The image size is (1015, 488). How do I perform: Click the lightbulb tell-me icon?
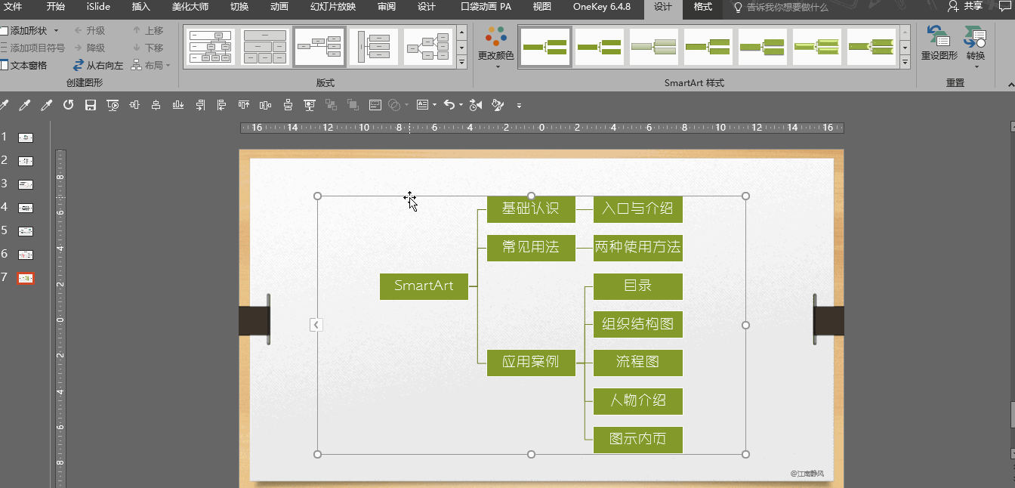pyautogui.click(x=738, y=7)
